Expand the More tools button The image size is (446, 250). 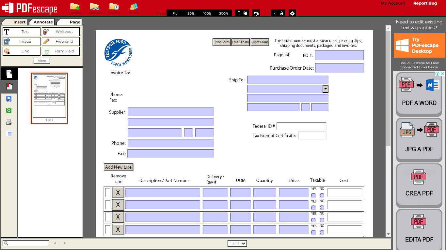42,61
